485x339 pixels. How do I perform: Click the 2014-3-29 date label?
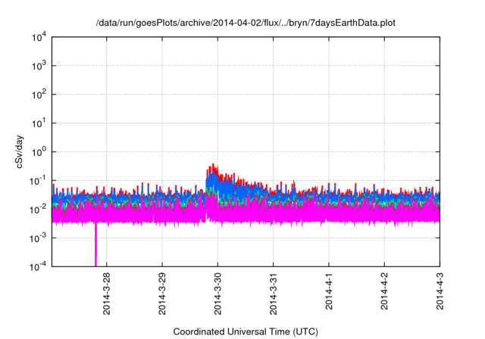coord(162,294)
